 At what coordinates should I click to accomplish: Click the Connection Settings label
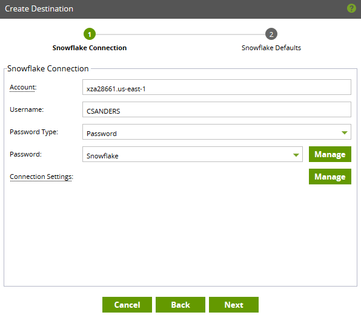[41, 177]
